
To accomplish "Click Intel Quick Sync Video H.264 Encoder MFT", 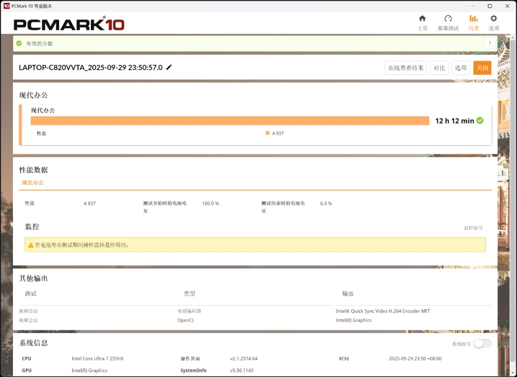I will tap(383, 311).
